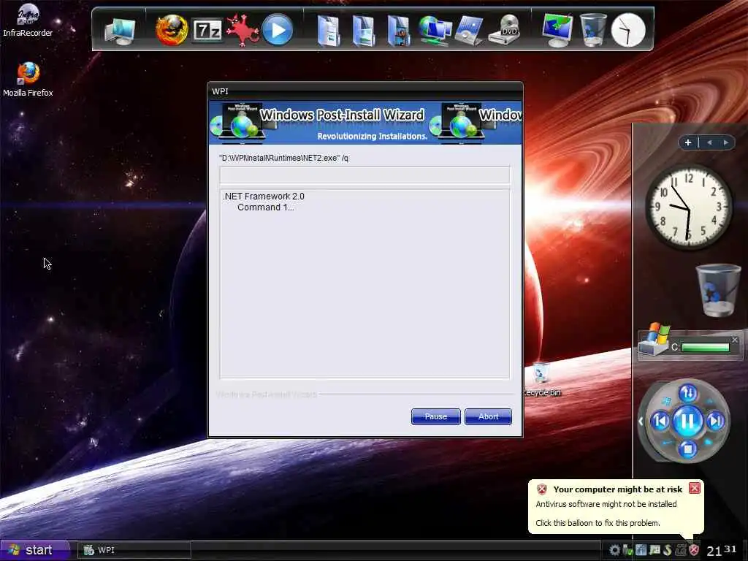The width and height of the screenshot is (748, 561).
Task: Open the Start menu
Action: pos(34,550)
